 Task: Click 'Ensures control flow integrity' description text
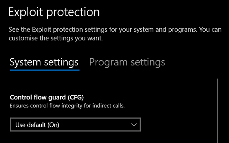[67, 106]
